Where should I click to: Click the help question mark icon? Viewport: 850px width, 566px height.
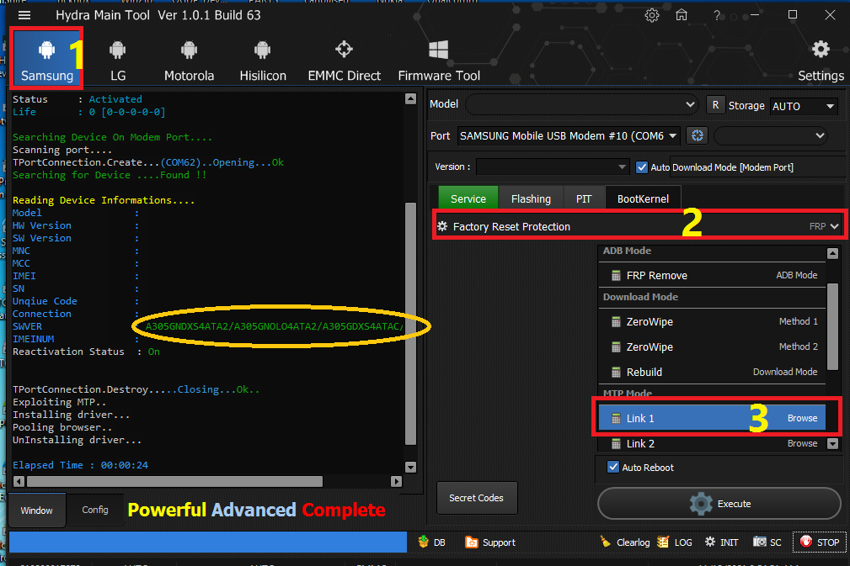[717, 15]
